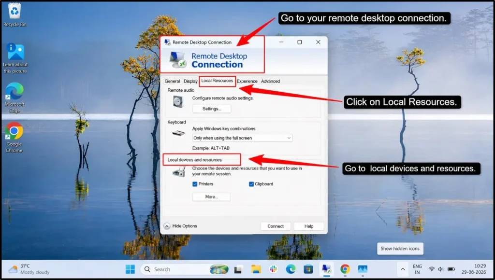
Task: Open the Windows Start menu
Action: point(130,269)
